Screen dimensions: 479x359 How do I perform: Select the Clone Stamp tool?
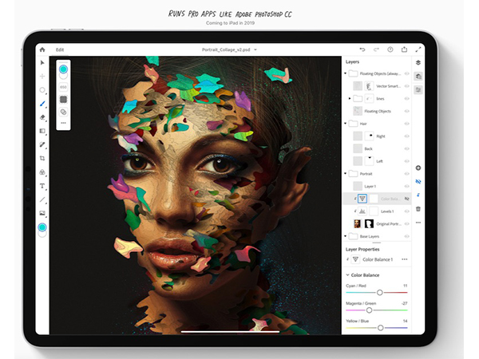click(x=42, y=172)
